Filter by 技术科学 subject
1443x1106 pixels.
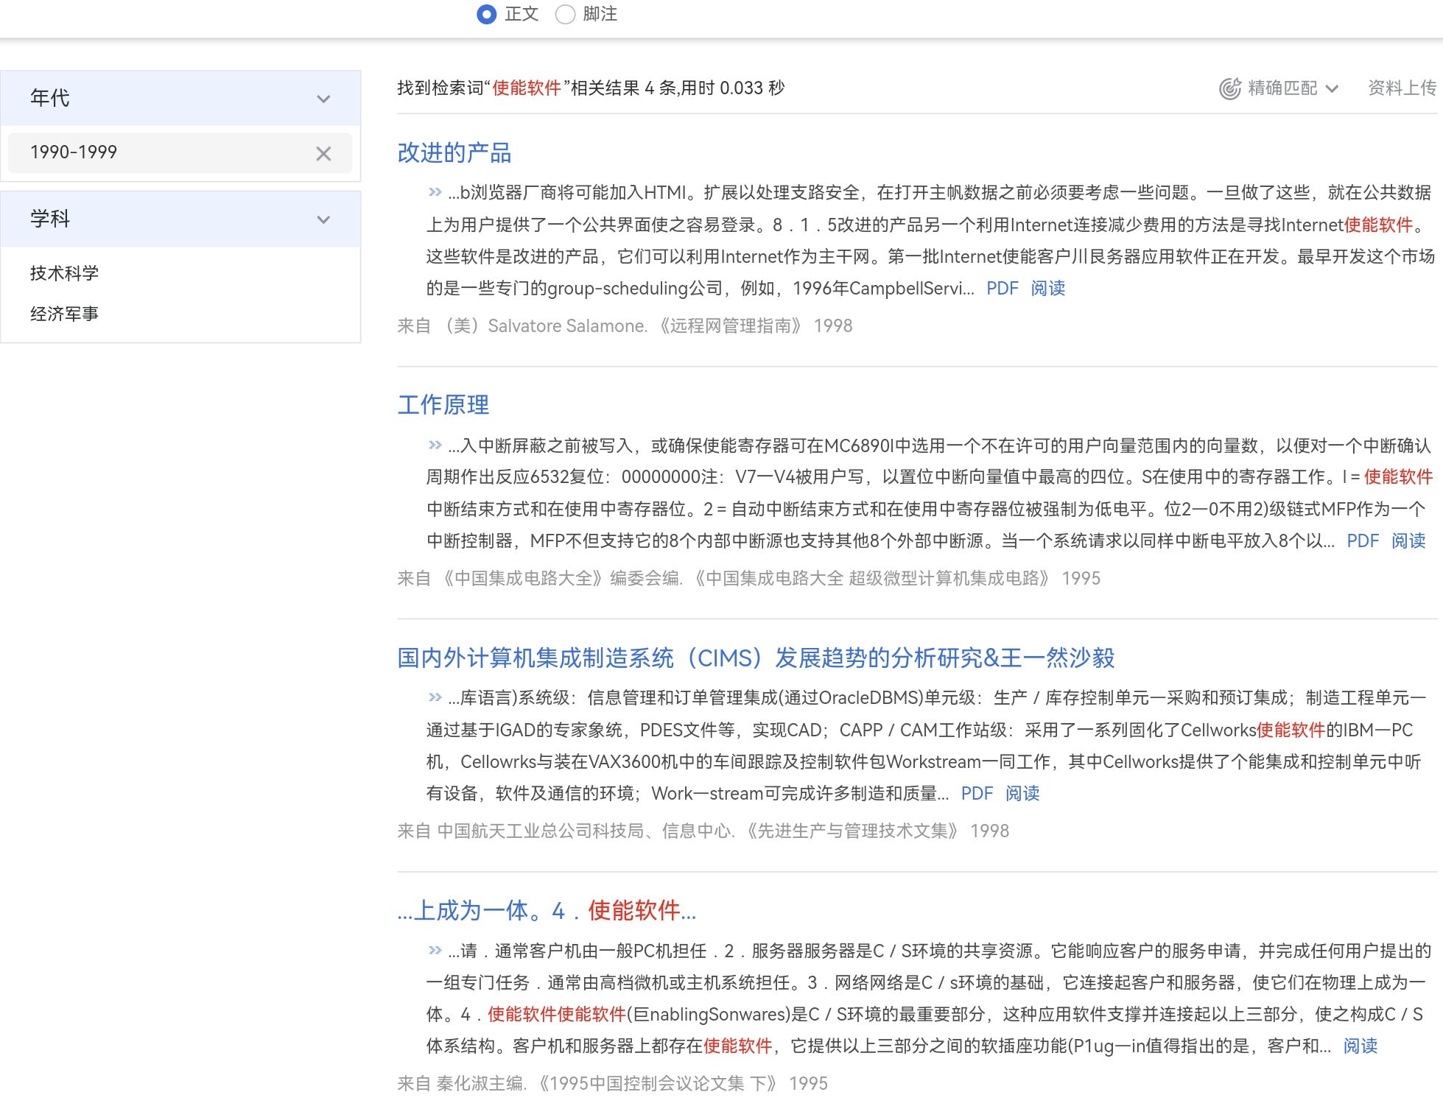tap(64, 273)
